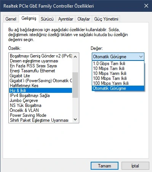Open the Olaylar tab
The height and width of the screenshot is (172, 152).
click(x=84, y=19)
